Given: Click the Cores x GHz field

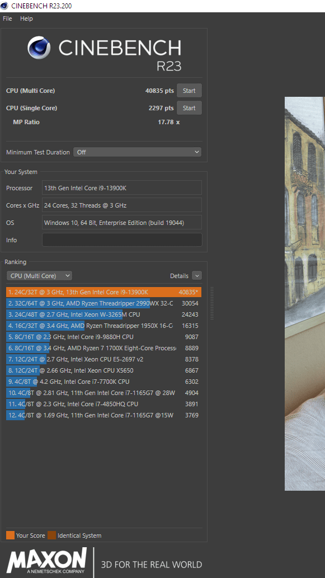Looking at the screenshot, I should click(122, 205).
